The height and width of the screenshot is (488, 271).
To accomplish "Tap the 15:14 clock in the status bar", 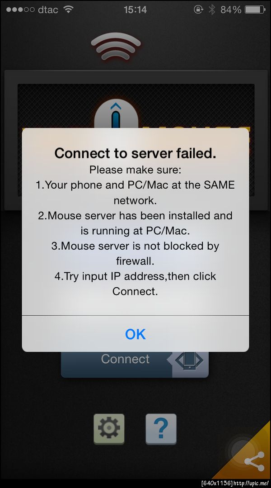I will [135, 9].
